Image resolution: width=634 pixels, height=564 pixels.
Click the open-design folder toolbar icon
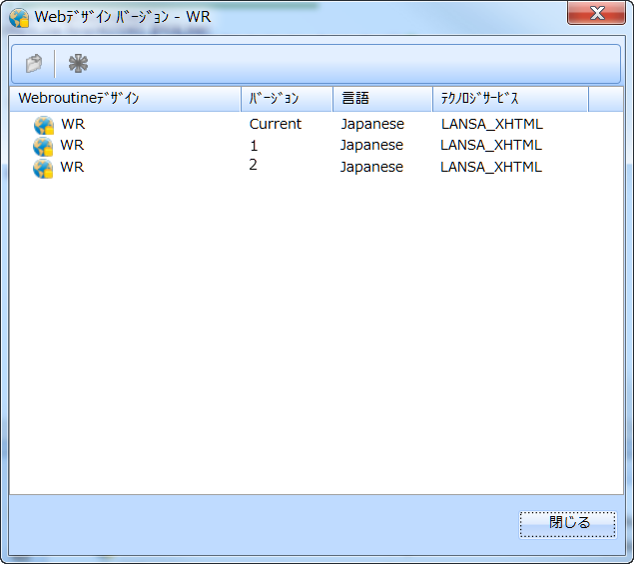(34, 64)
